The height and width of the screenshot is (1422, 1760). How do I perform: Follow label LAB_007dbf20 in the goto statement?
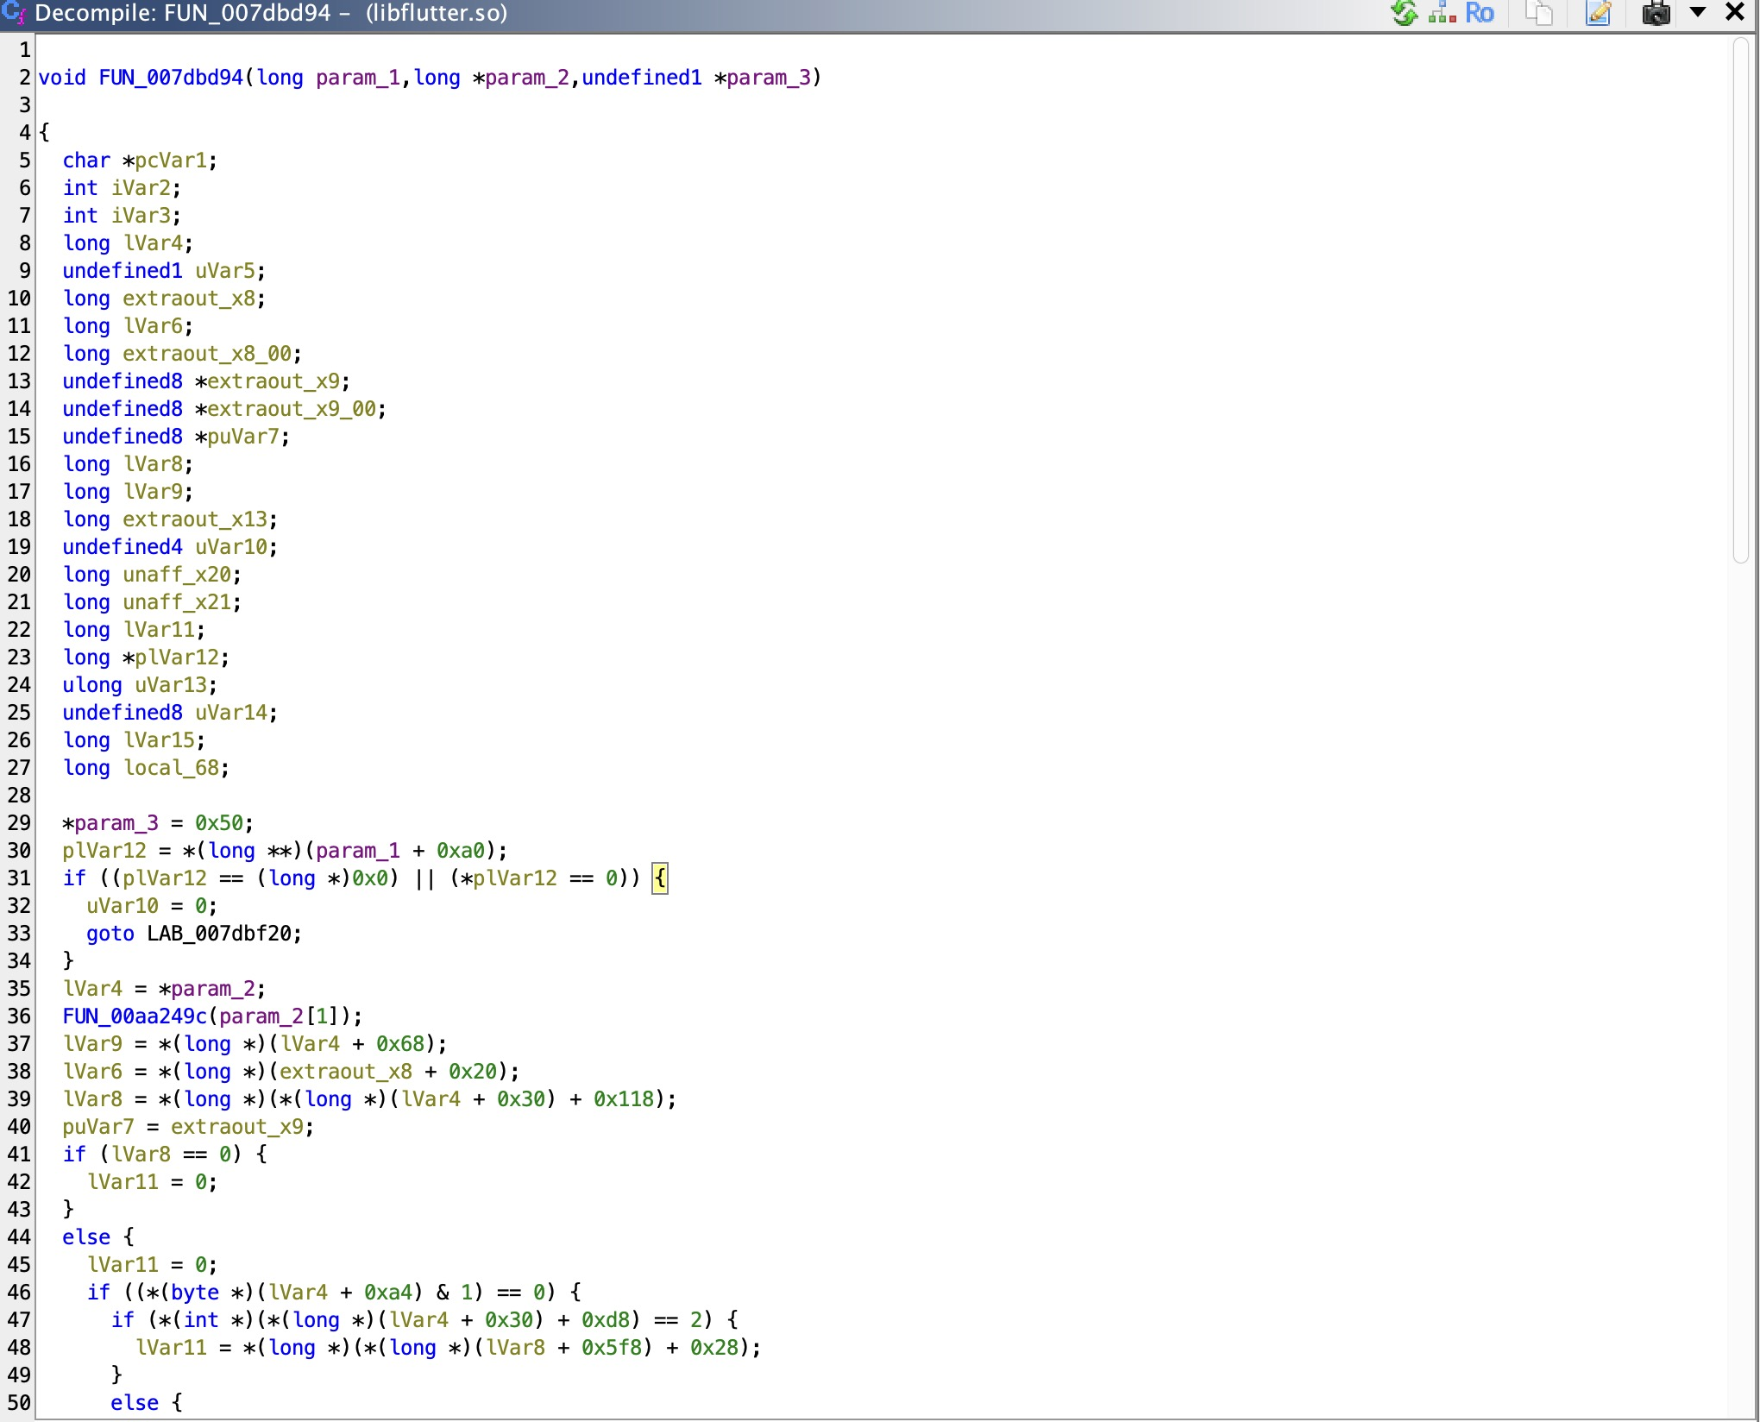(219, 934)
